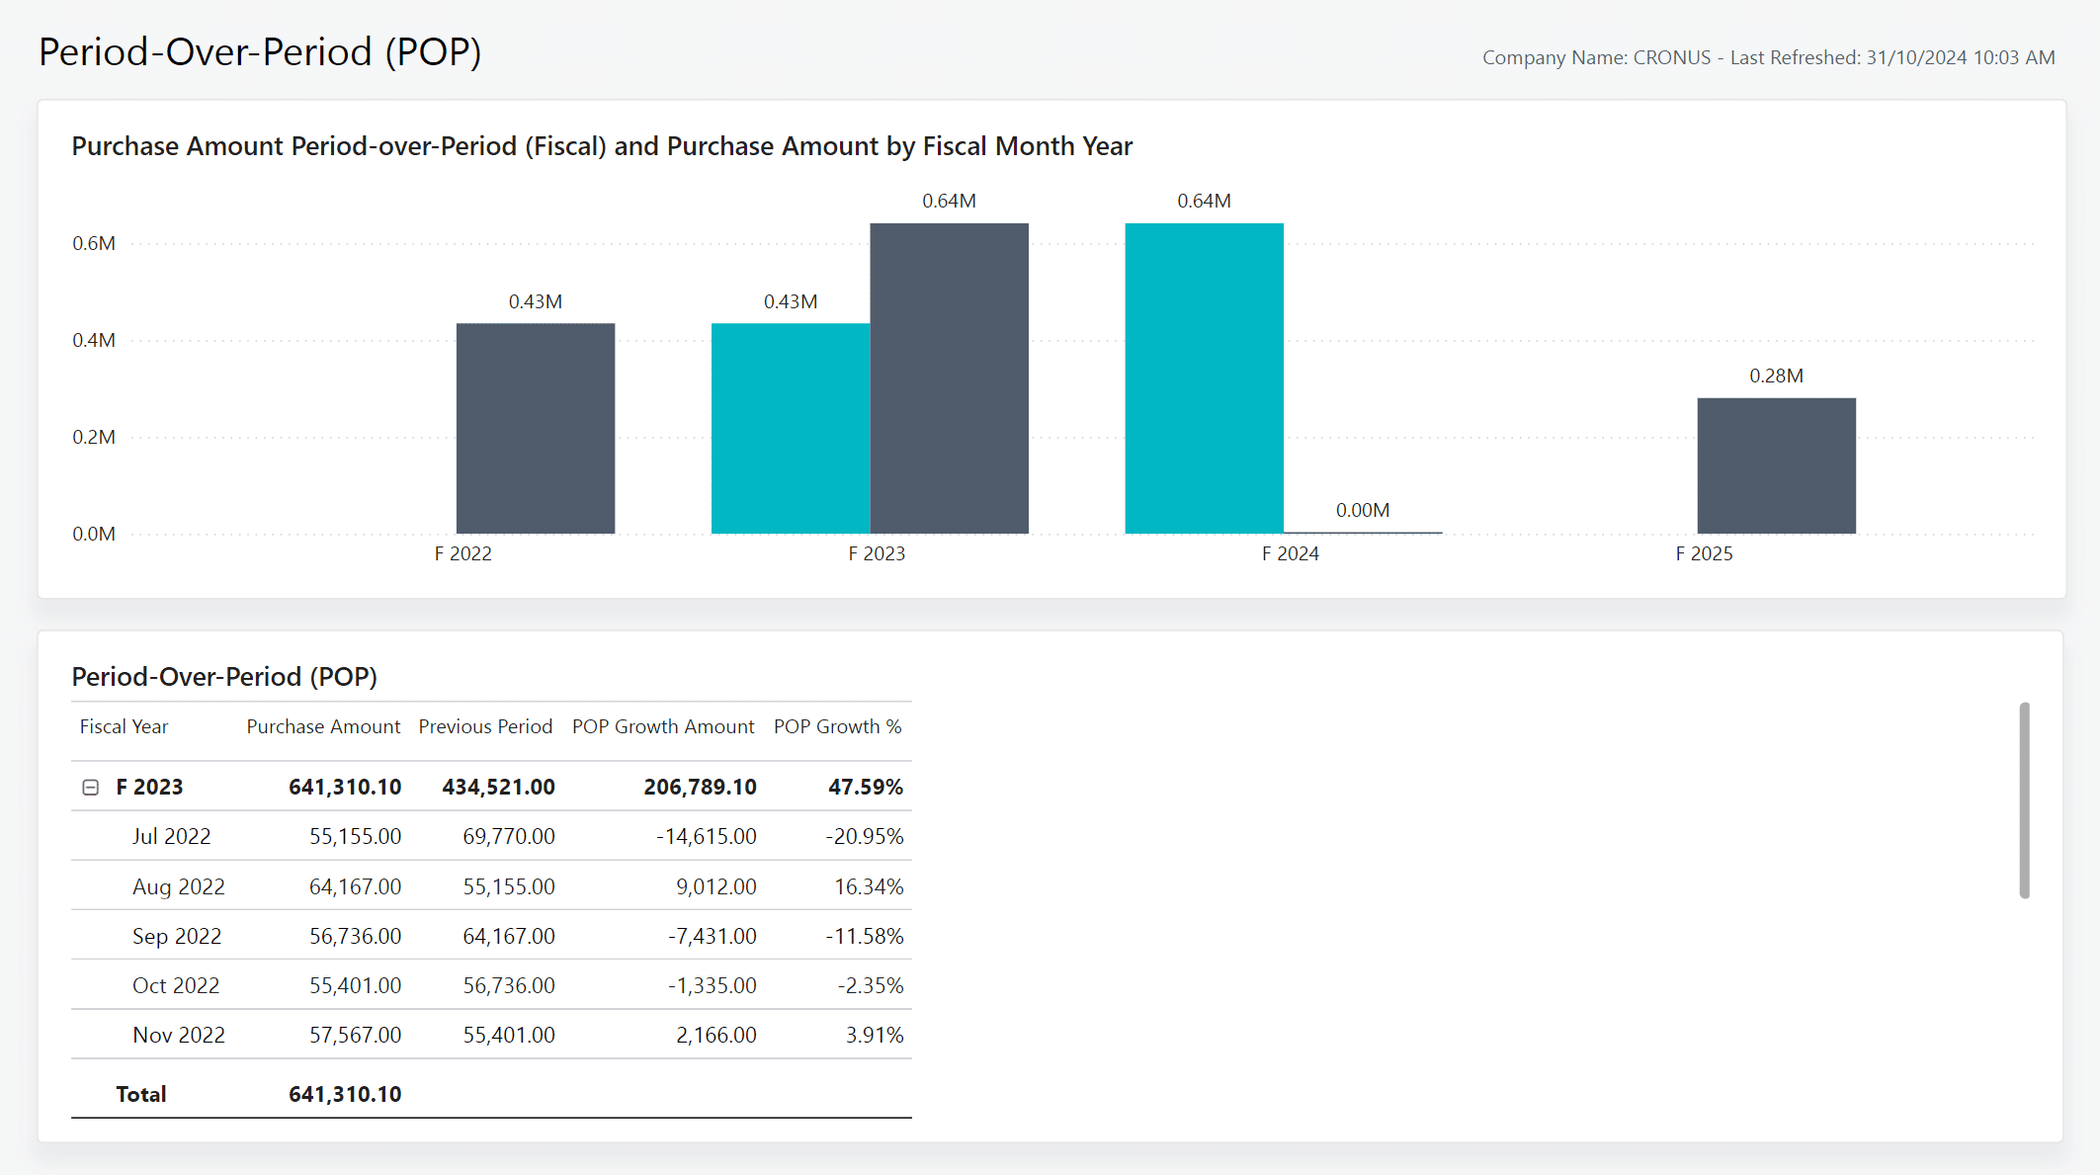Click growth amount -7,431.00
The width and height of the screenshot is (2100, 1175).
point(713,936)
